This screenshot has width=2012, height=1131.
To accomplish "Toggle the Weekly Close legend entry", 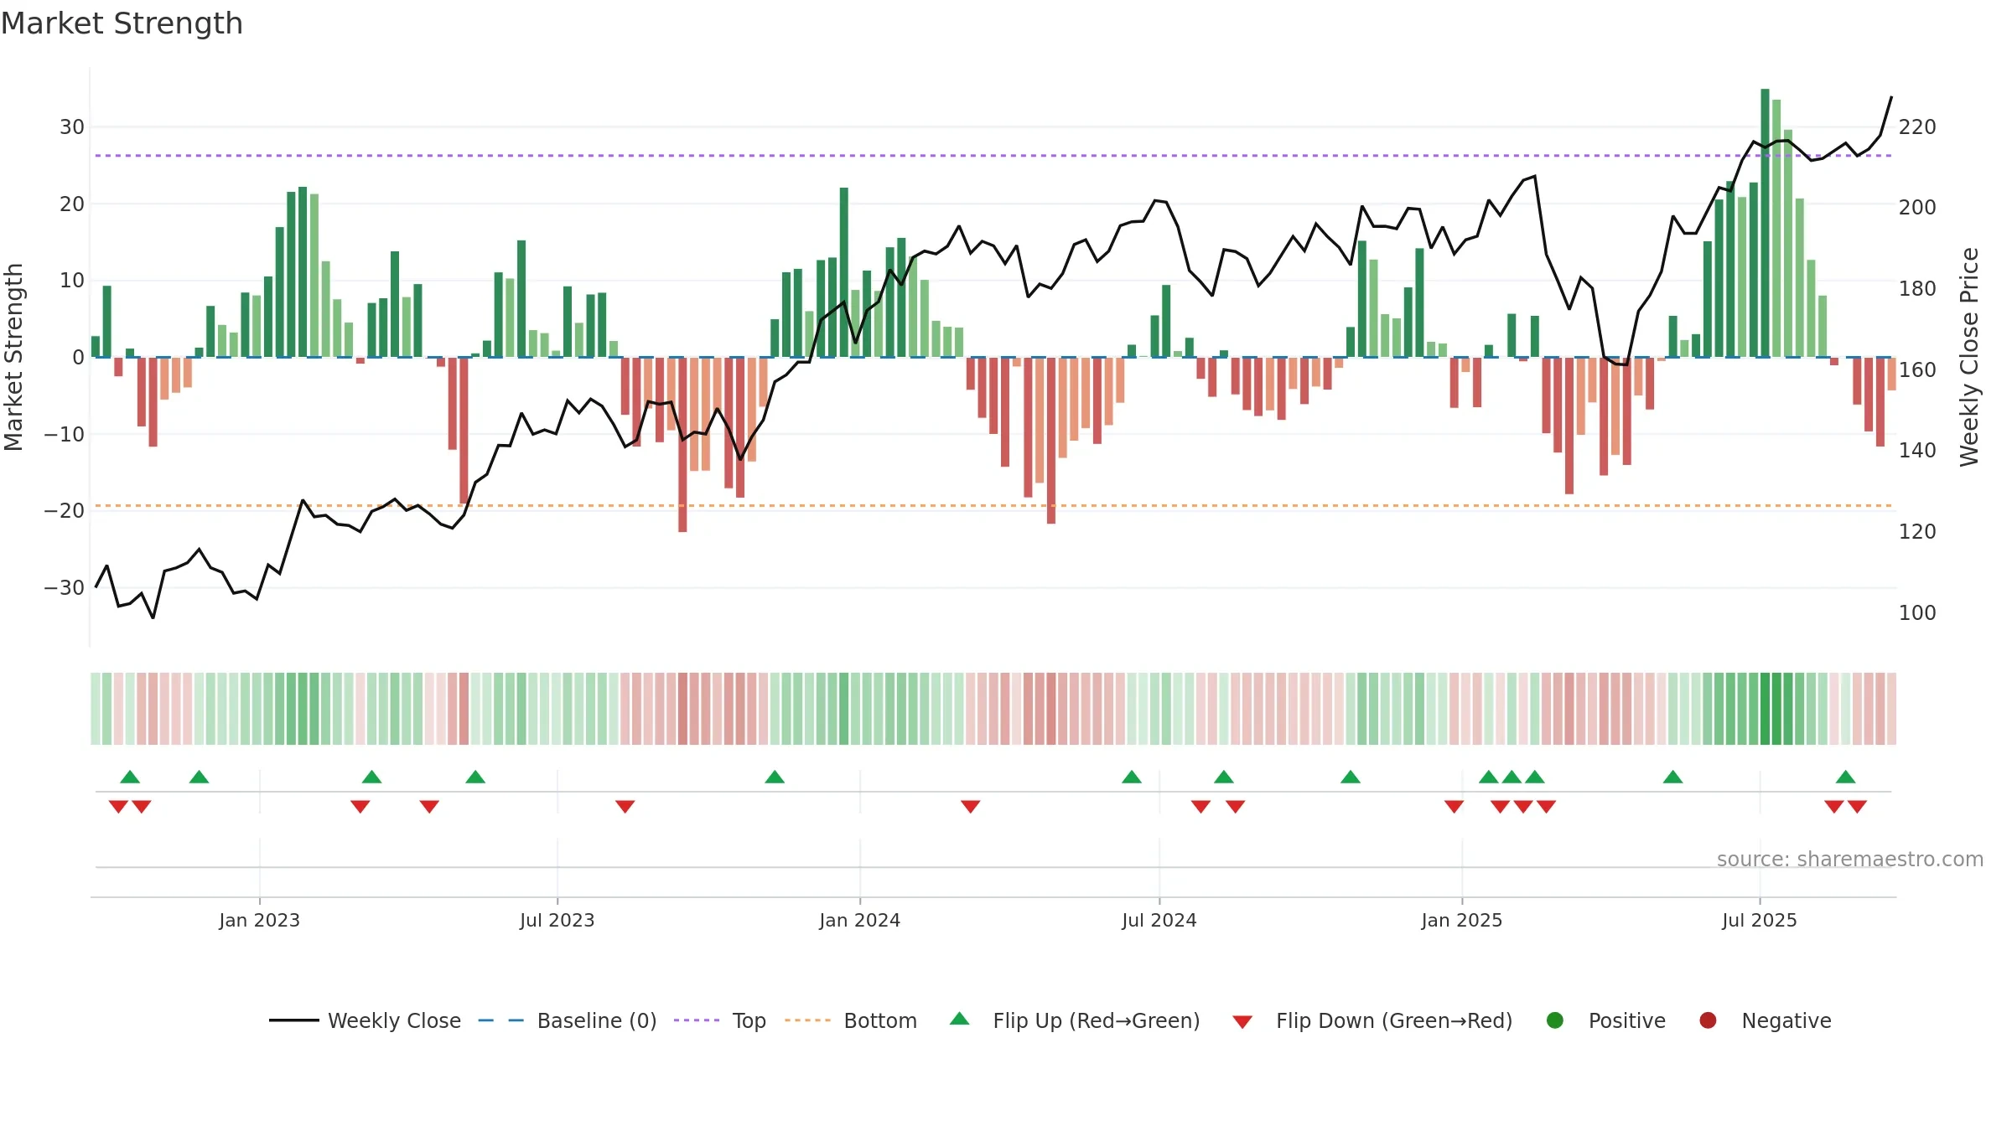I will click(x=365, y=1020).
